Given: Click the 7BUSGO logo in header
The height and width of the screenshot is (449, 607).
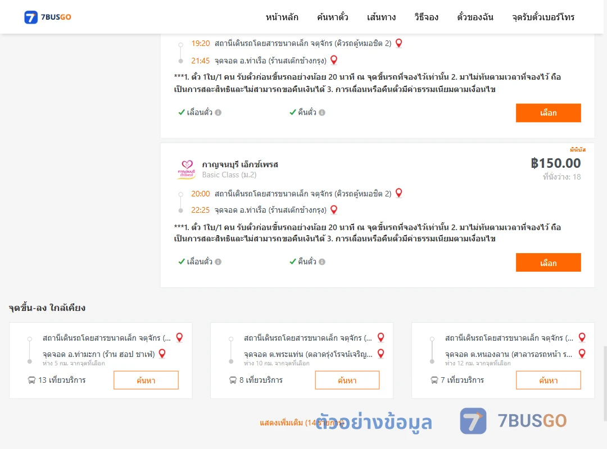Looking at the screenshot, I should pyautogui.click(x=48, y=17).
